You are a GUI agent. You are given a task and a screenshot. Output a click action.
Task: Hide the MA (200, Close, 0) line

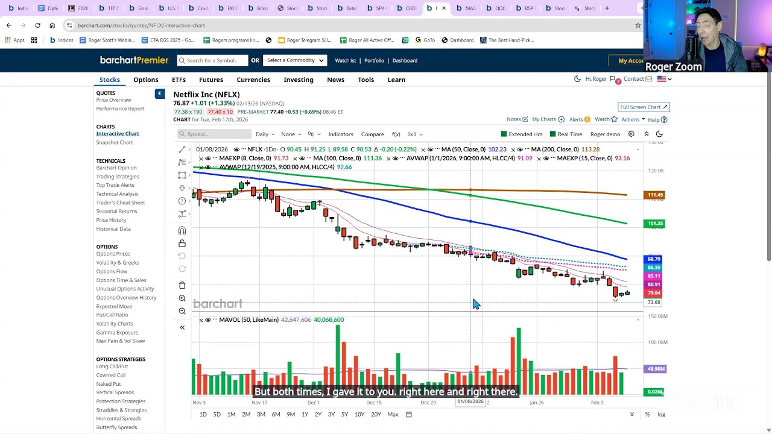tap(521, 149)
